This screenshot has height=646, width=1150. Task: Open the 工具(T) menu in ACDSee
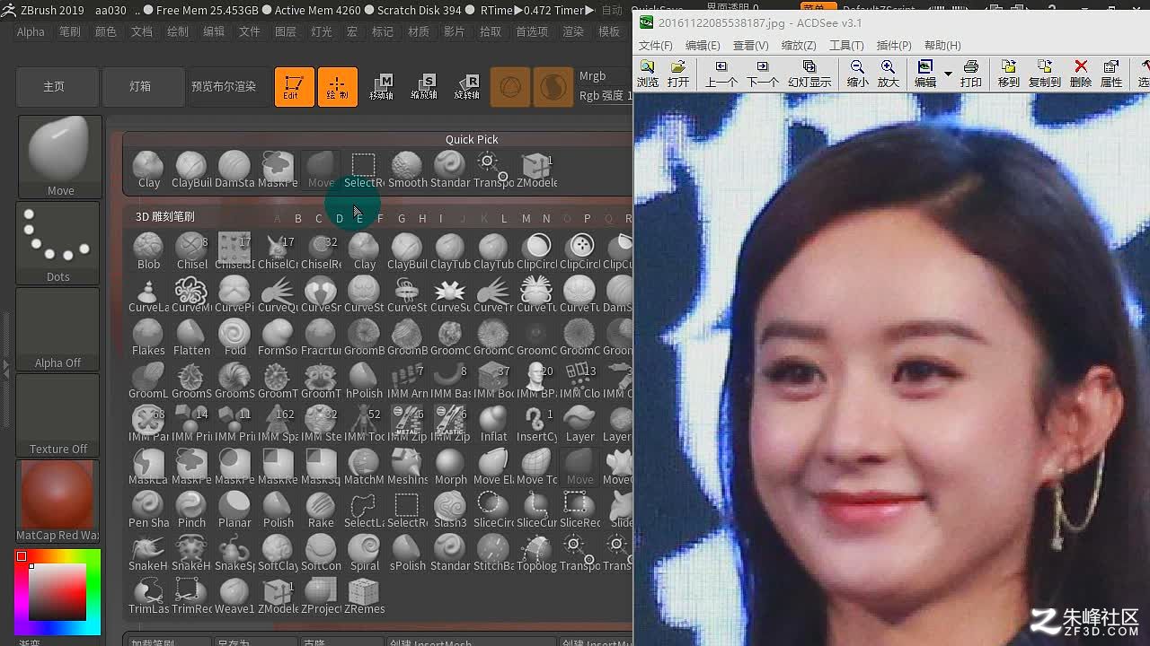(x=846, y=45)
